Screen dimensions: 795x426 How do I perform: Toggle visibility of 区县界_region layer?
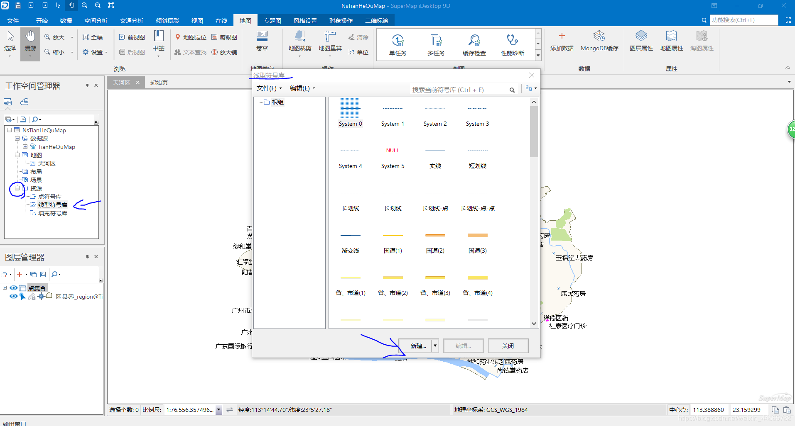click(x=13, y=296)
